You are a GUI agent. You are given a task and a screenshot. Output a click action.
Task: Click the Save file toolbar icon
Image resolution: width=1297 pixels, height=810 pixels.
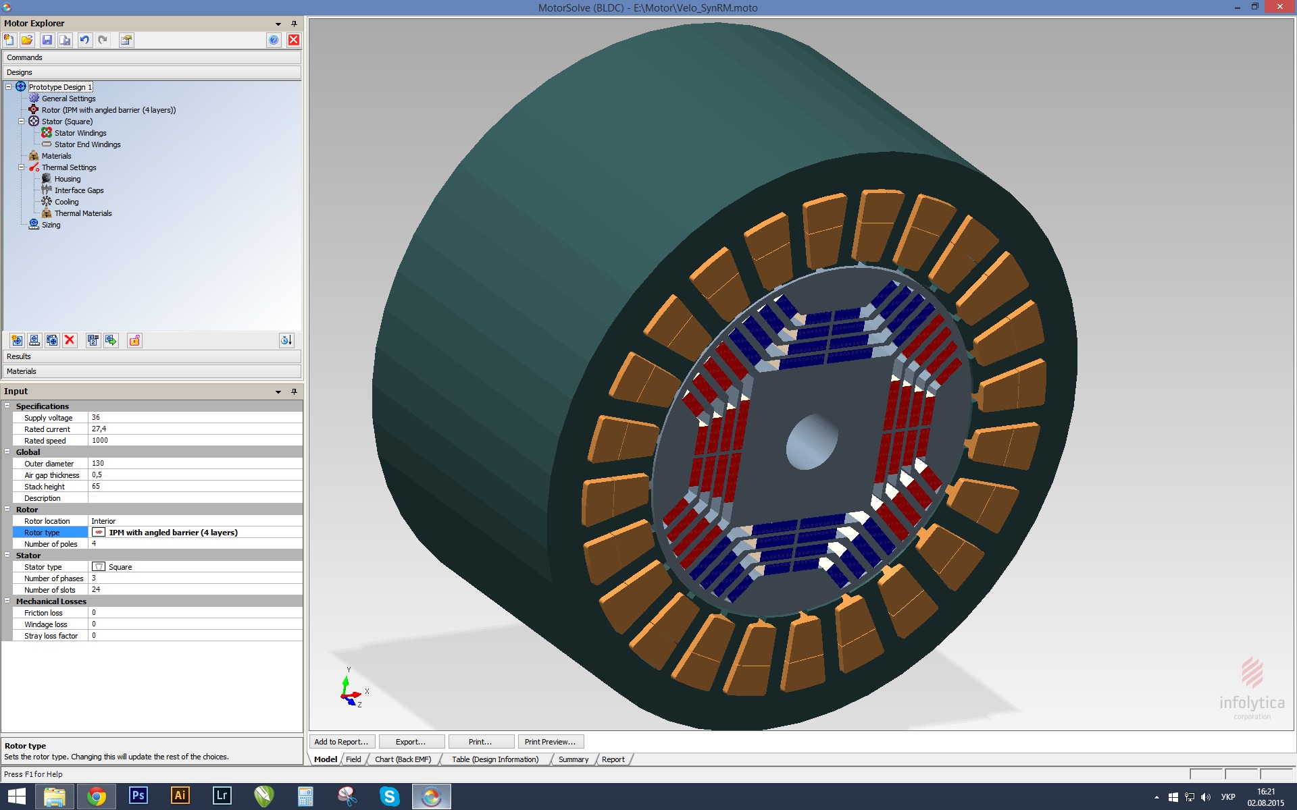click(47, 40)
